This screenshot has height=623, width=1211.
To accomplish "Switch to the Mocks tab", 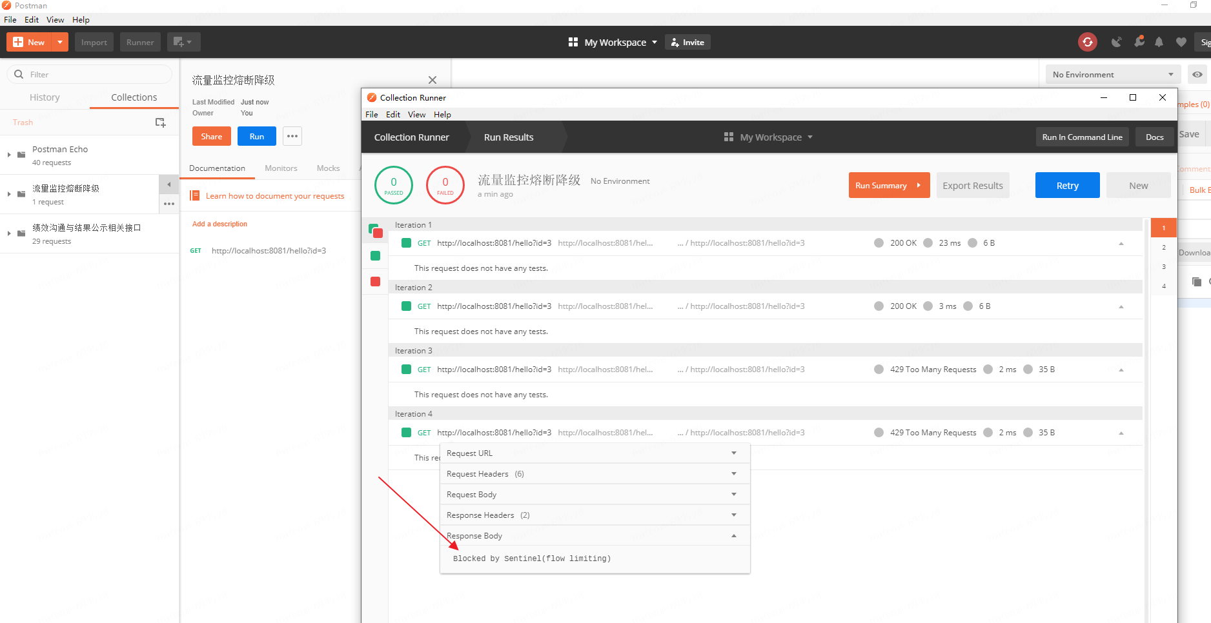I will coord(328,168).
